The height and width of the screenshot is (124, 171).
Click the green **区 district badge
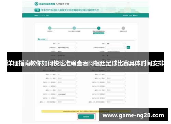point(37,10)
